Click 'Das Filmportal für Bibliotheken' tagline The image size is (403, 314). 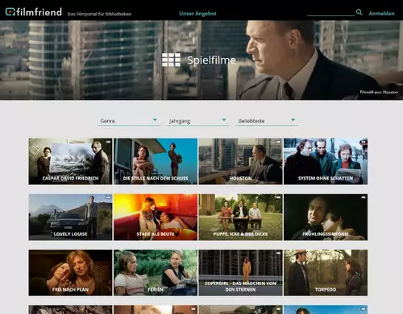point(99,14)
